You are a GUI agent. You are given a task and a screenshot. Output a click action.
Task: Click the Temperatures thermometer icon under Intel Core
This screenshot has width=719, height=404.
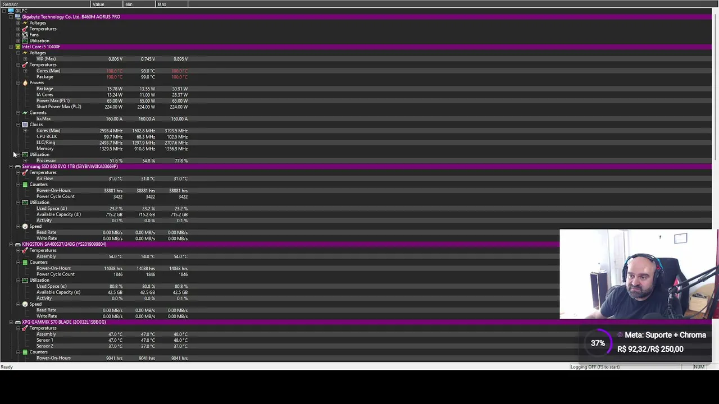click(x=25, y=65)
